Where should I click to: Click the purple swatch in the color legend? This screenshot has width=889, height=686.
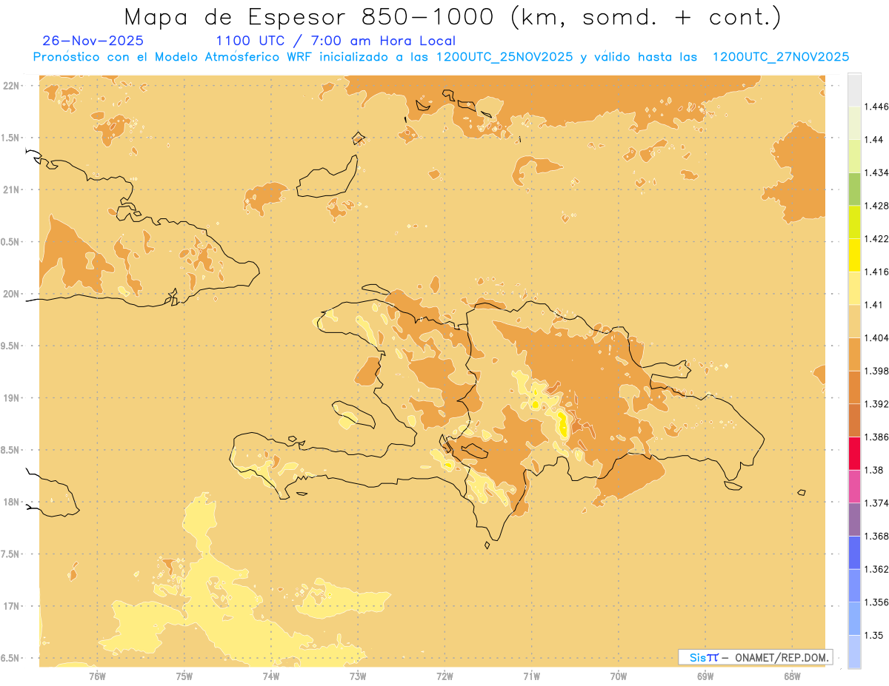pos(854,519)
